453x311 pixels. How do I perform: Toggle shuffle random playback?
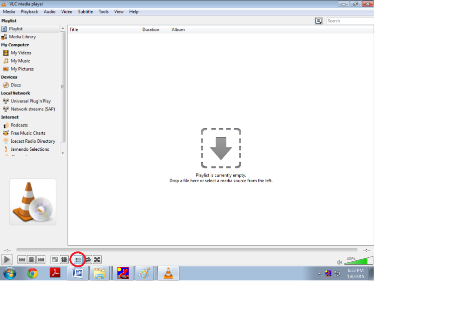(x=97, y=260)
